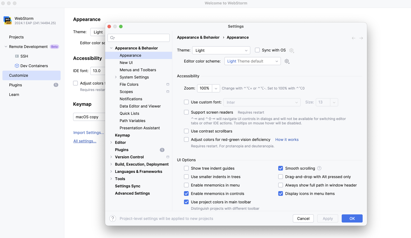Check the Use custom font option
Viewport: 411px width, 238px height.
tap(186, 102)
